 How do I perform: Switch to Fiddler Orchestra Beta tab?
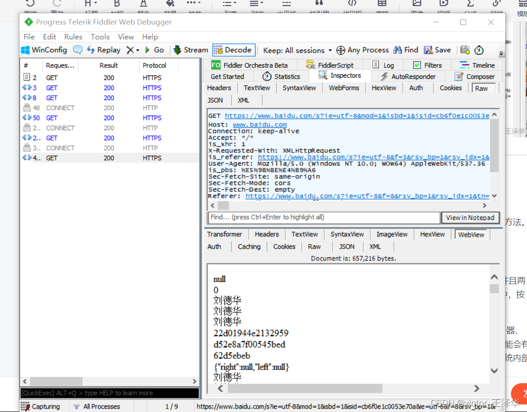(249, 65)
